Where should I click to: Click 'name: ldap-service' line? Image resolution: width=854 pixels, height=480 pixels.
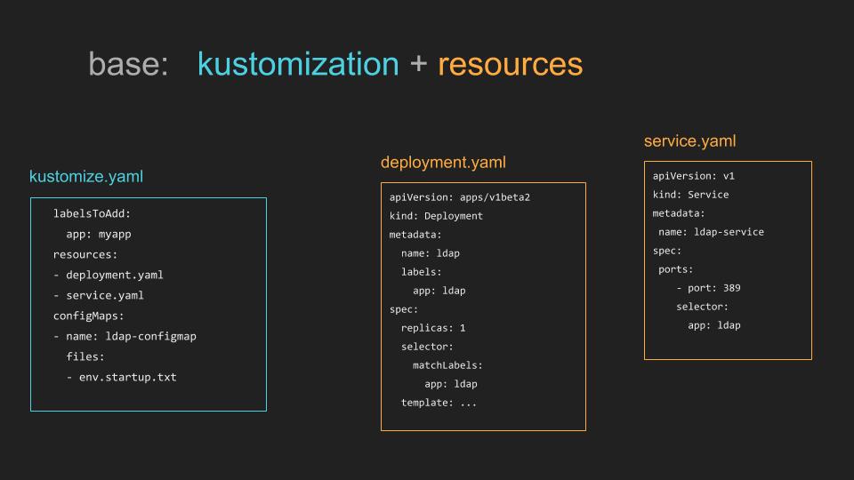[x=711, y=232]
